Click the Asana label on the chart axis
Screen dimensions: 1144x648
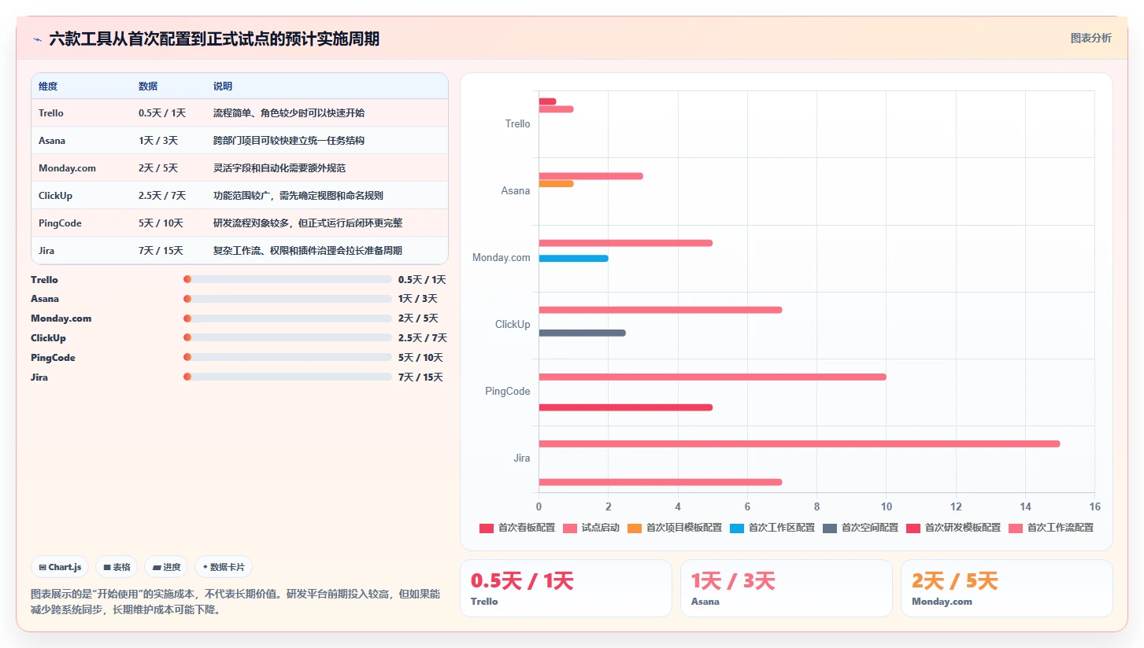coord(516,191)
